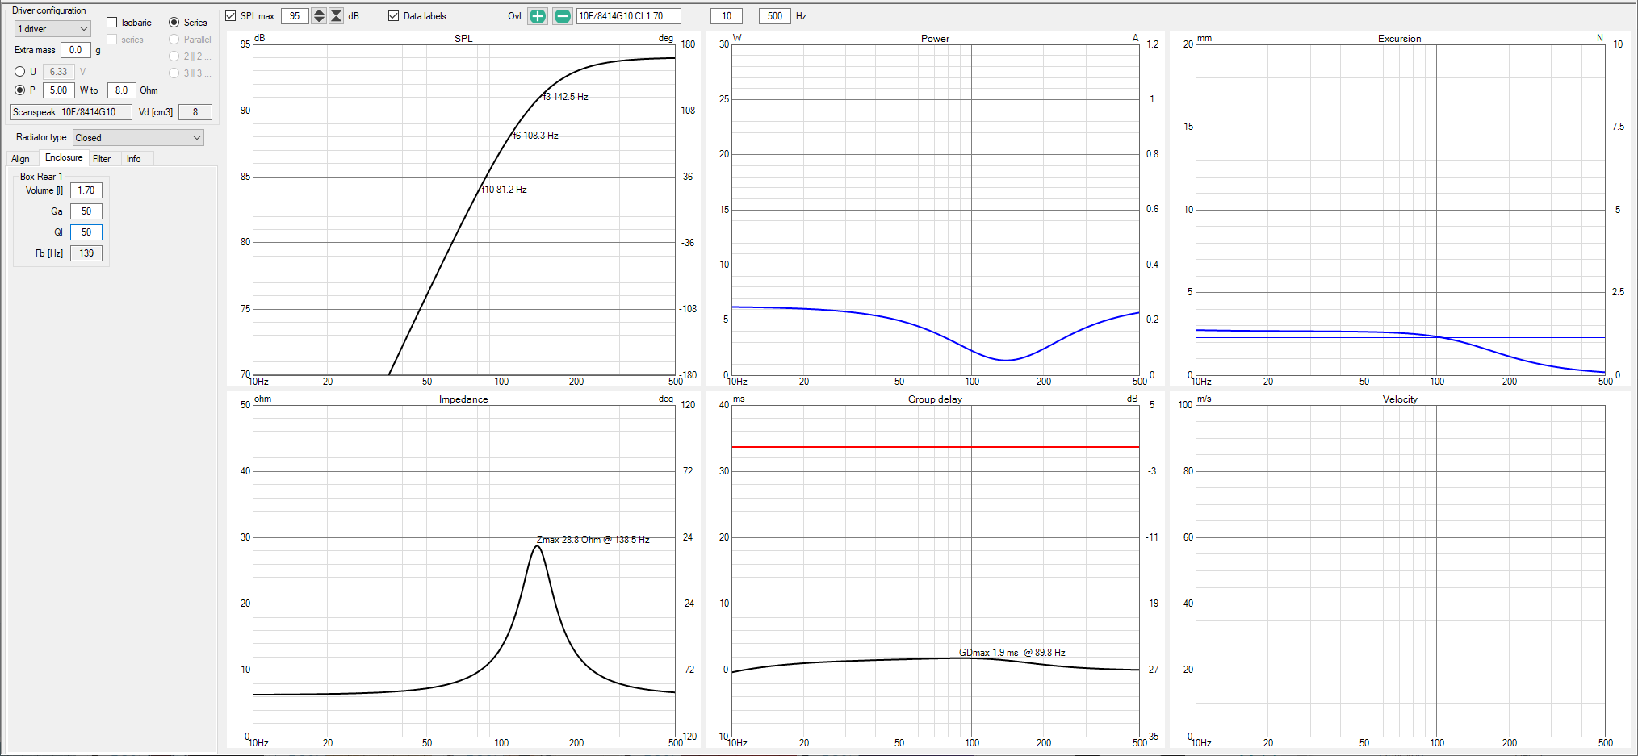Add an overlay with the green plus button
1638x756 pixels.
[x=538, y=16]
